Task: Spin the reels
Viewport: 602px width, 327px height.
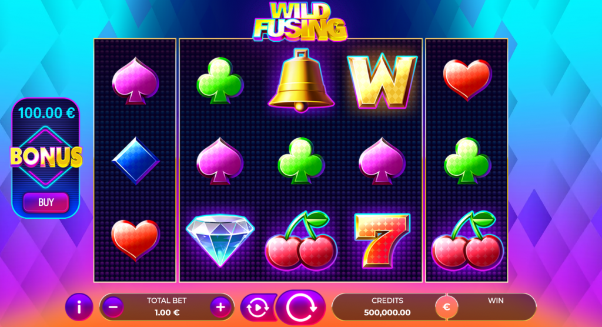Action: click(301, 308)
